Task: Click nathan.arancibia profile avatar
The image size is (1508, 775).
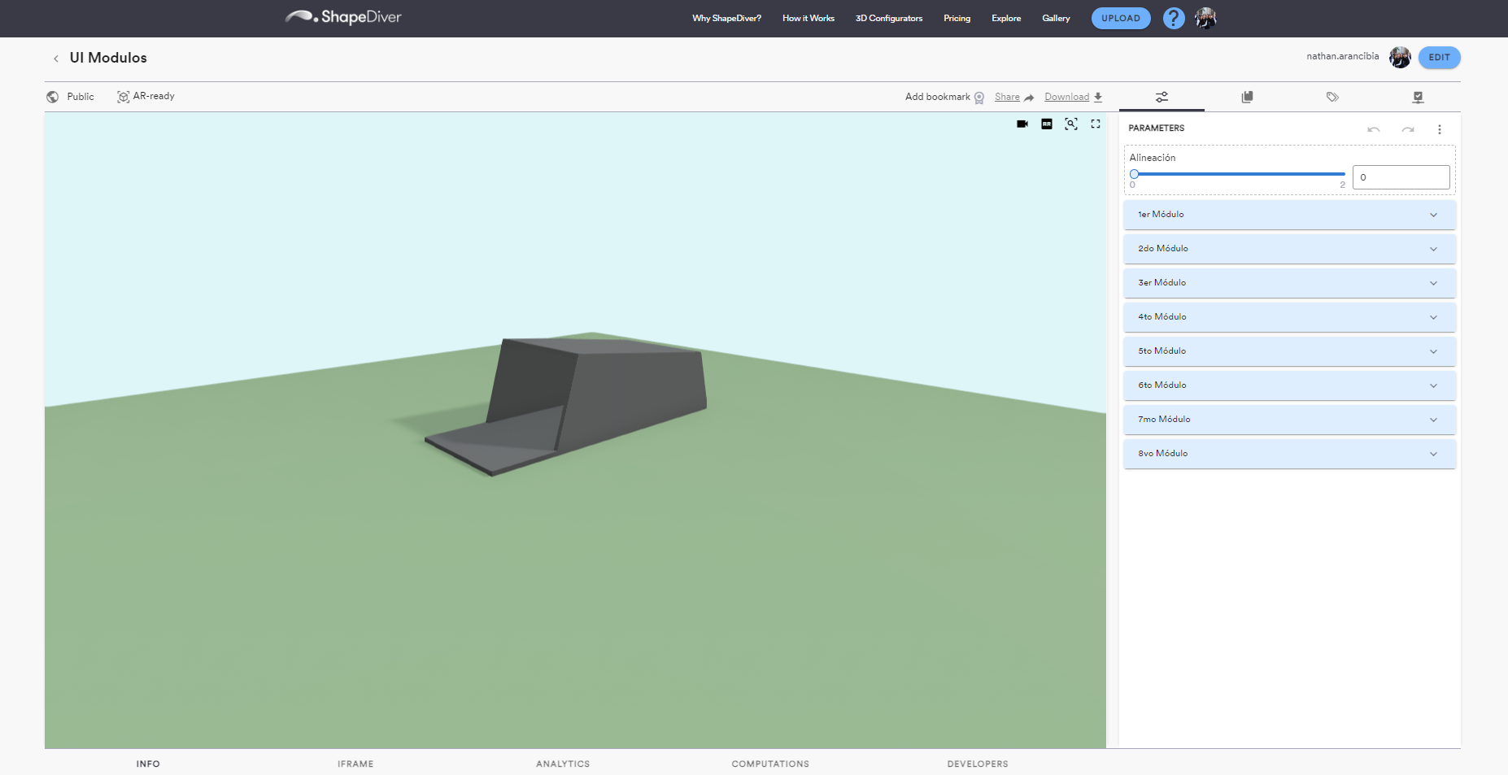Action: pyautogui.click(x=1400, y=57)
